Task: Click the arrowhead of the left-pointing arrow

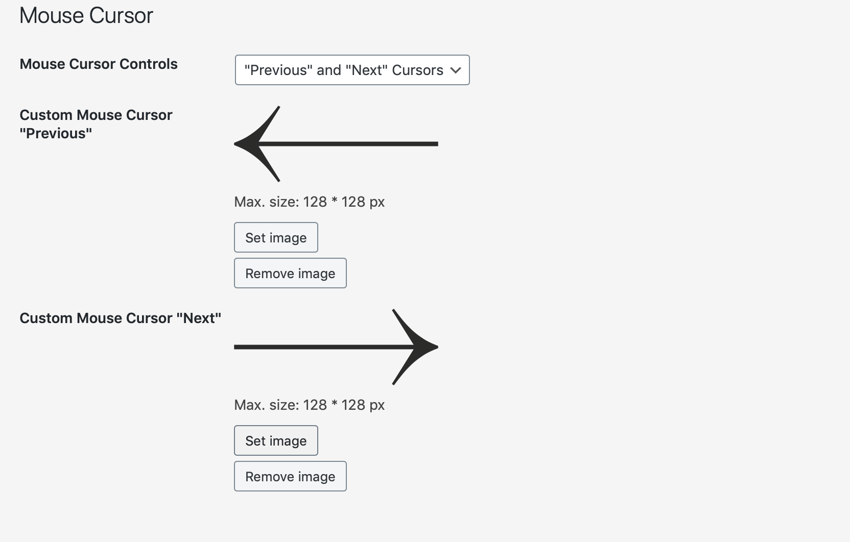Action: pyautogui.click(x=254, y=144)
